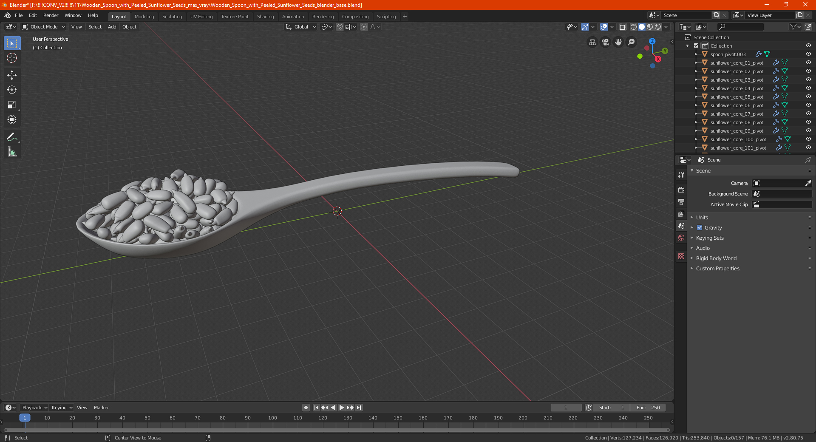Open the Active Tool properties tab
This screenshot has width=816, height=442.
click(x=681, y=175)
